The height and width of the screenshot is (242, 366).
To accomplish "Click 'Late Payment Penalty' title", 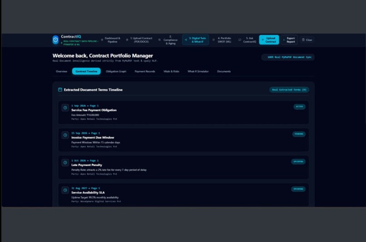I will (x=87, y=165).
